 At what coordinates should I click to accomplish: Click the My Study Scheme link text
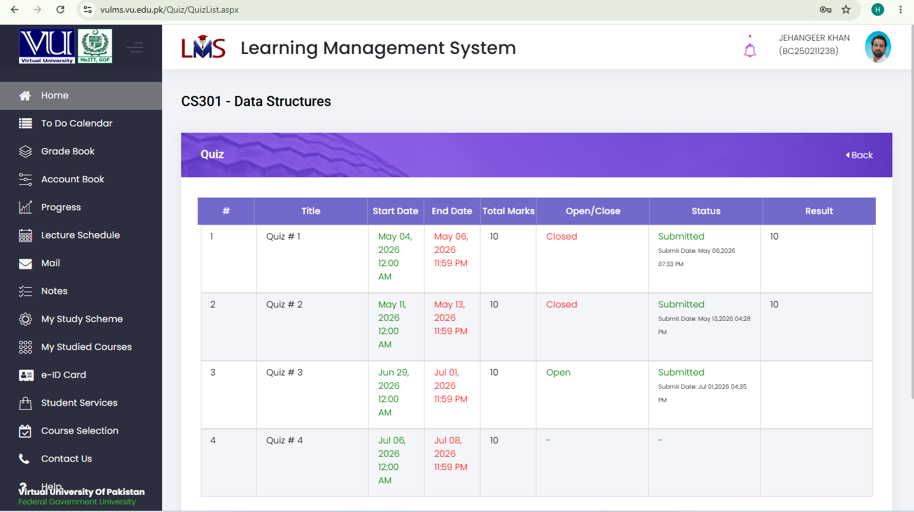[82, 320]
